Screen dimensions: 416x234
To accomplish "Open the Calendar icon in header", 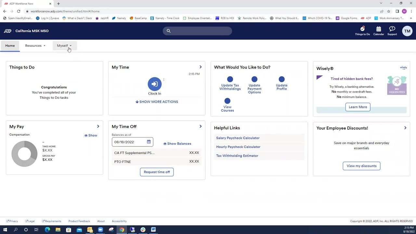I will click(x=379, y=29).
